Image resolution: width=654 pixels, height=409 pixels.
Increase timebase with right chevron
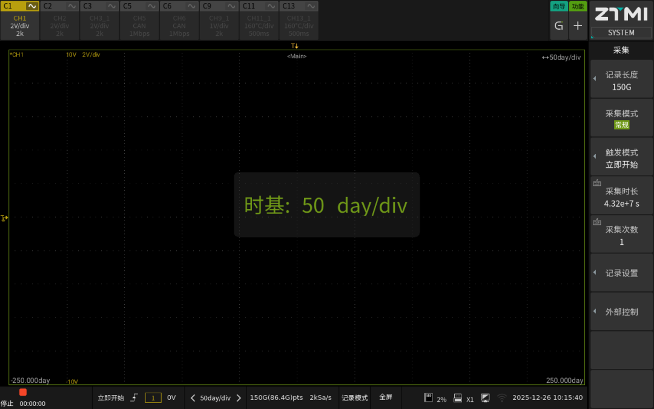[239, 398]
